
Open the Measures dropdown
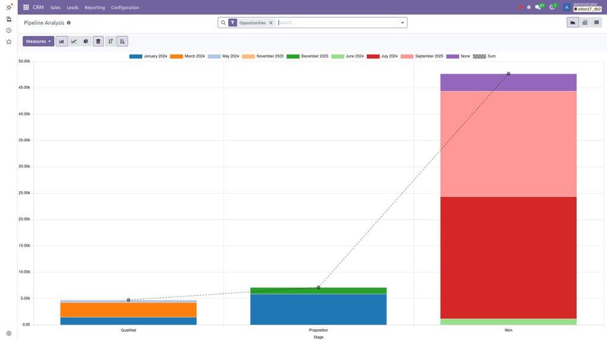(x=38, y=41)
